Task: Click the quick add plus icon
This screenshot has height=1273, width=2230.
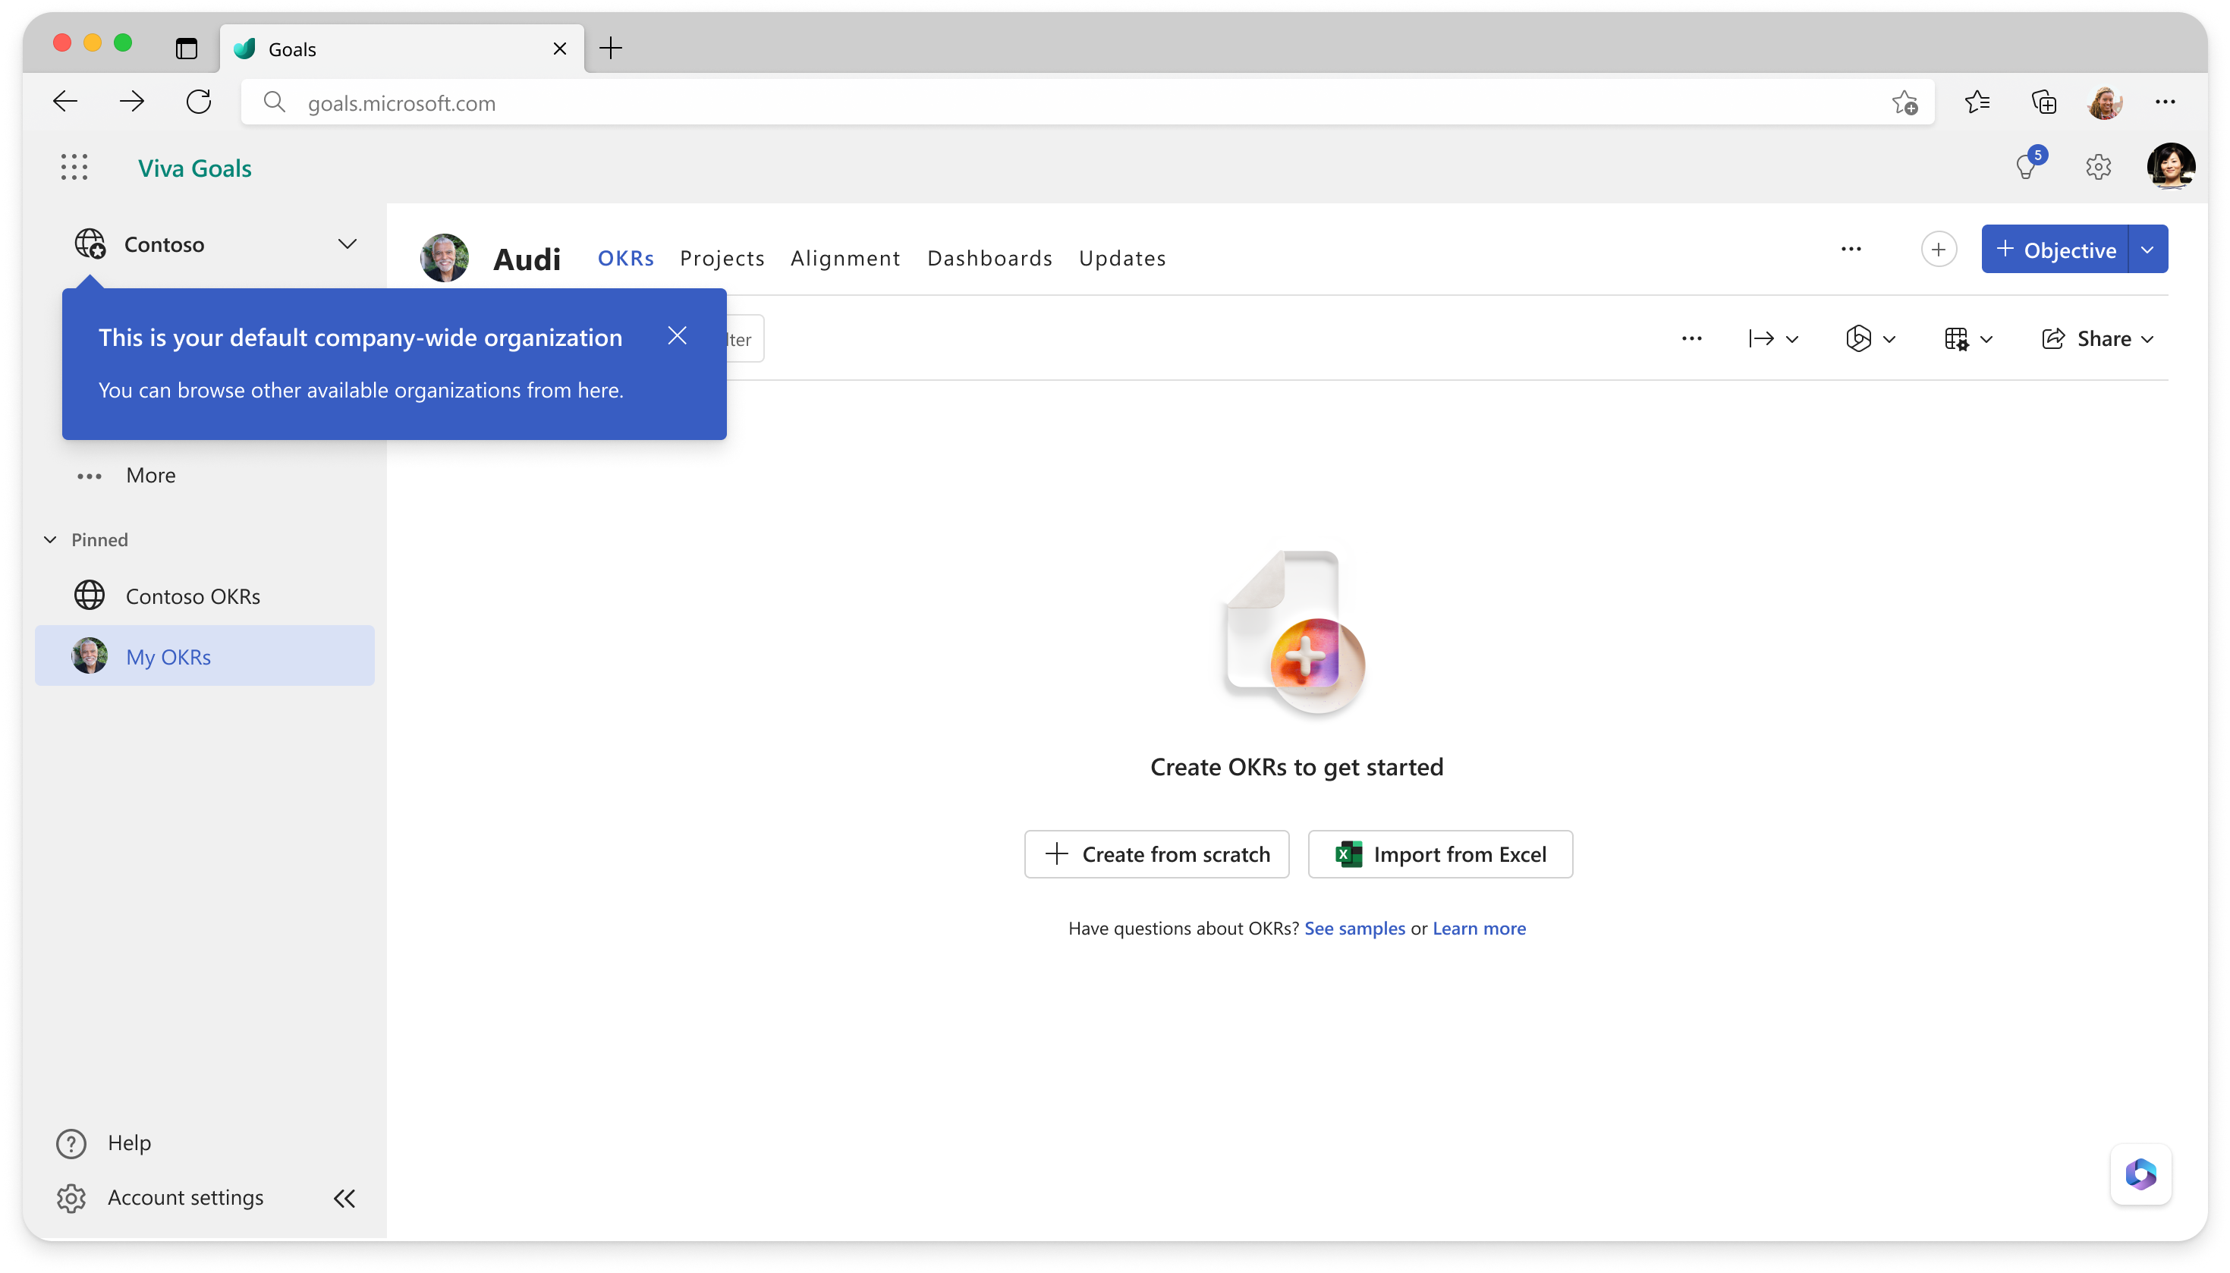Action: pos(1937,250)
